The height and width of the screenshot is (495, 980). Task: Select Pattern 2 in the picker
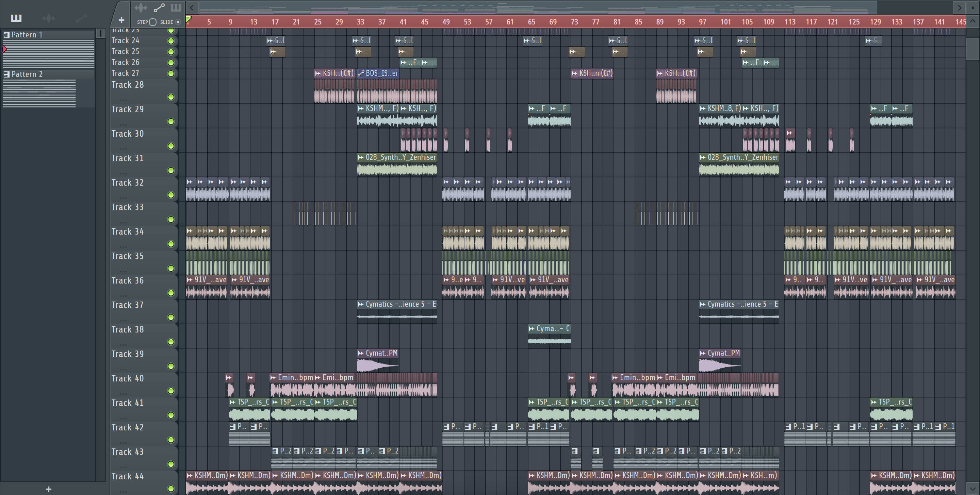pyautogui.click(x=49, y=74)
